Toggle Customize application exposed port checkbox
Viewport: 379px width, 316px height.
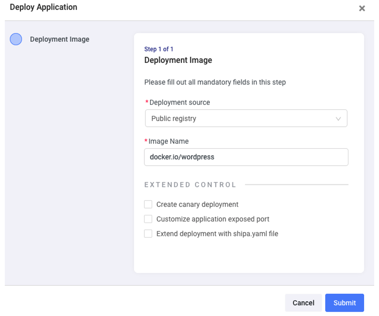coord(148,219)
